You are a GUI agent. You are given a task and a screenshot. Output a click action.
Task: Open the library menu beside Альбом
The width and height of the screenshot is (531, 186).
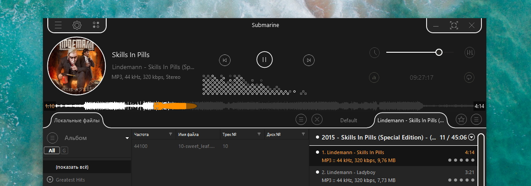[52, 138]
